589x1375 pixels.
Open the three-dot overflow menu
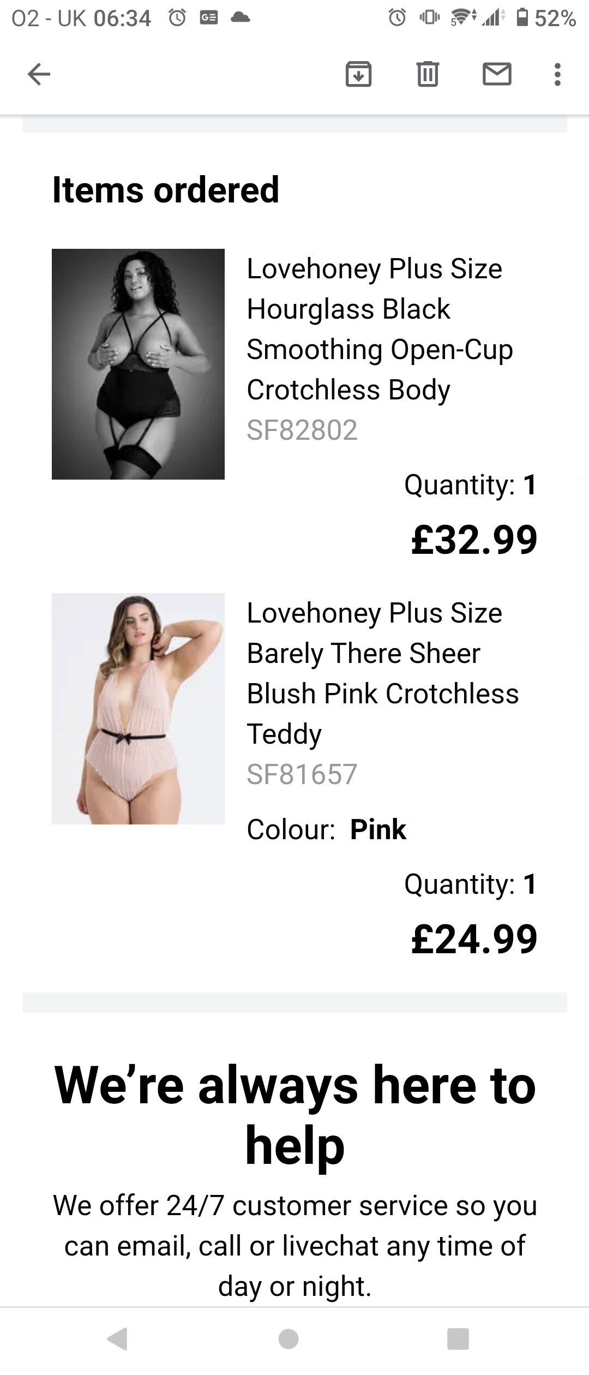click(557, 74)
